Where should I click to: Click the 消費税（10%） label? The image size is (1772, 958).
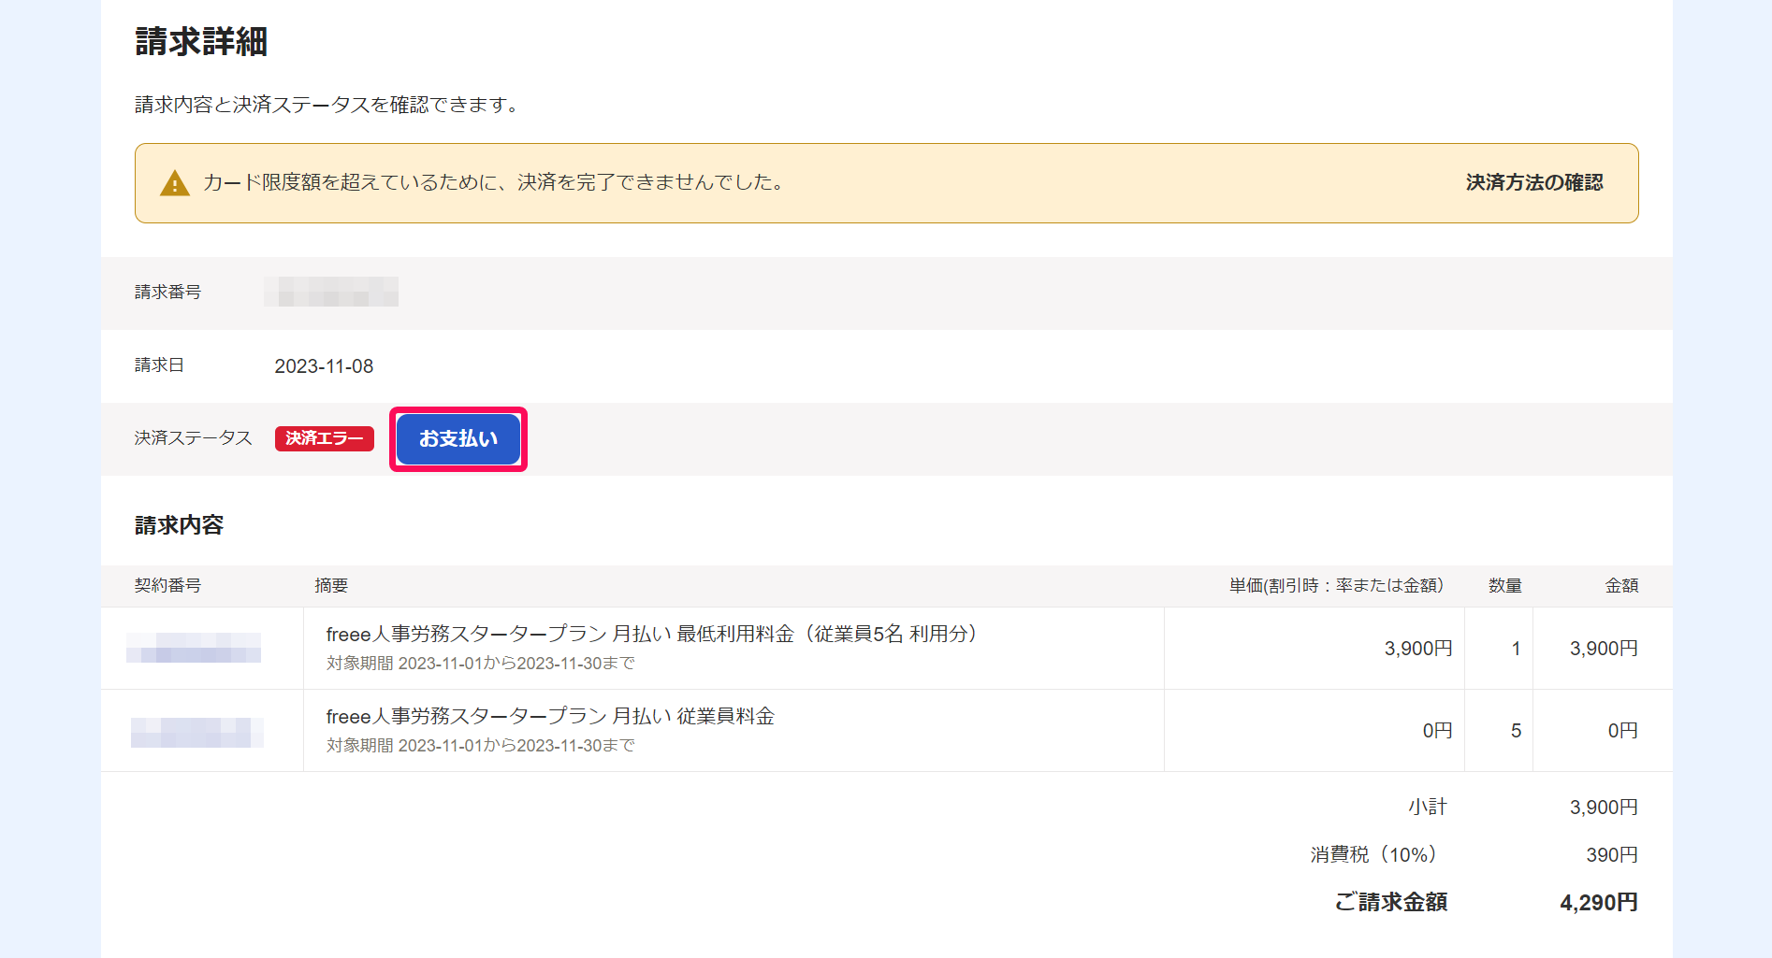tap(1373, 854)
